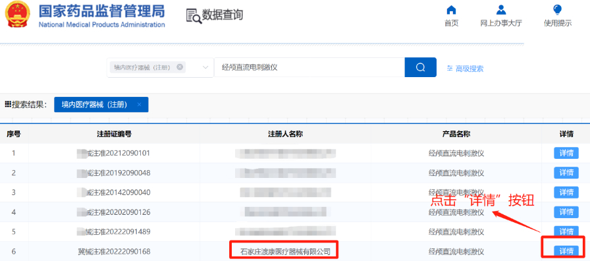Image resolution: width=590 pixels, height=261 pixels.
Task: Click the 注册证编号 column header
Action: tap(114, 134)
